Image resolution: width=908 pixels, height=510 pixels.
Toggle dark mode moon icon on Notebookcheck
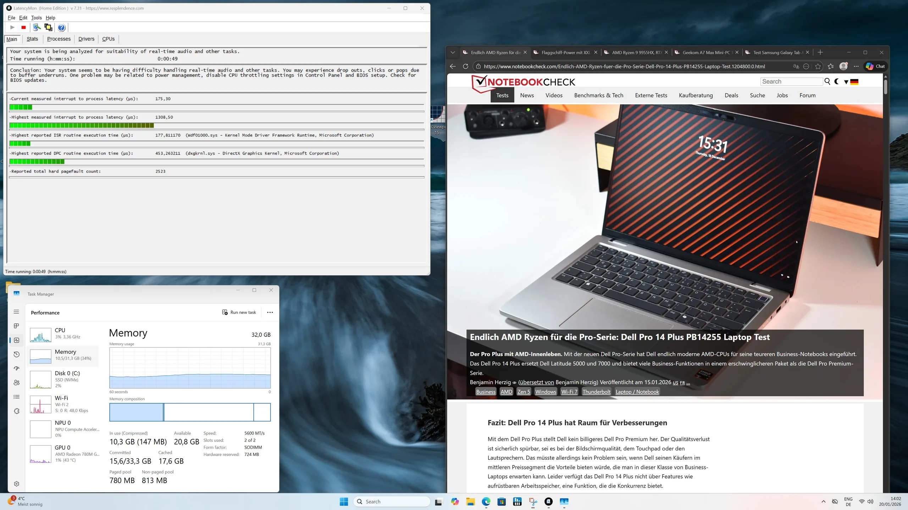pos(837,81)
